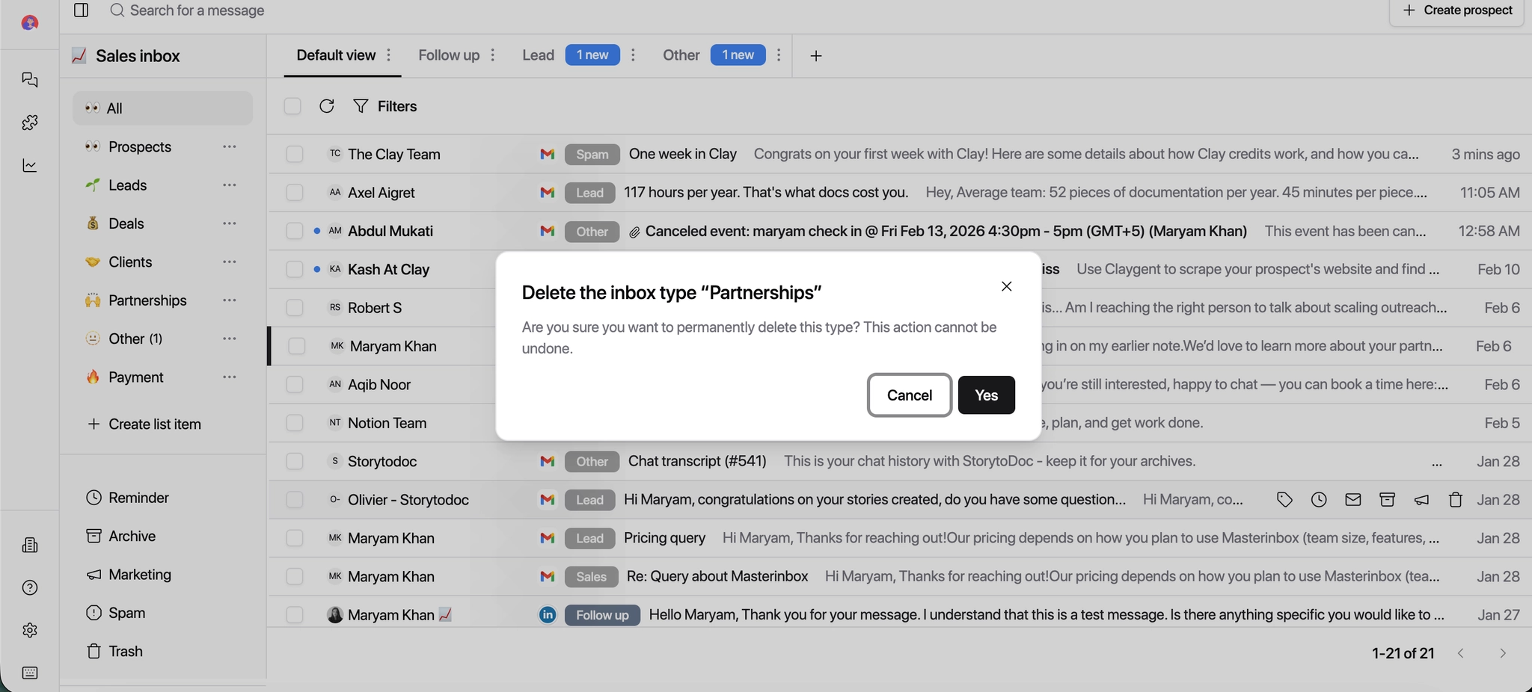Open the three-dot menu next to Partnerships
This screenshot has height=692, width=1532.
pyautogui.click(x=230, y=300)
